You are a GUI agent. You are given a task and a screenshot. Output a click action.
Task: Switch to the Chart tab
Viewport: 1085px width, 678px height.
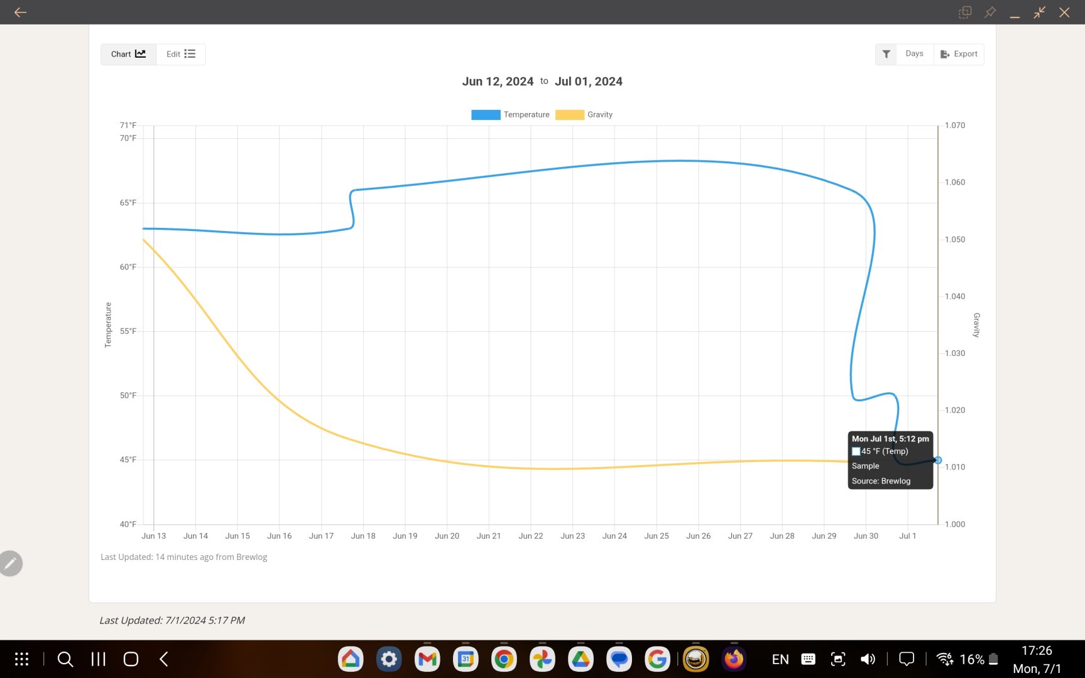coord(128,54)
